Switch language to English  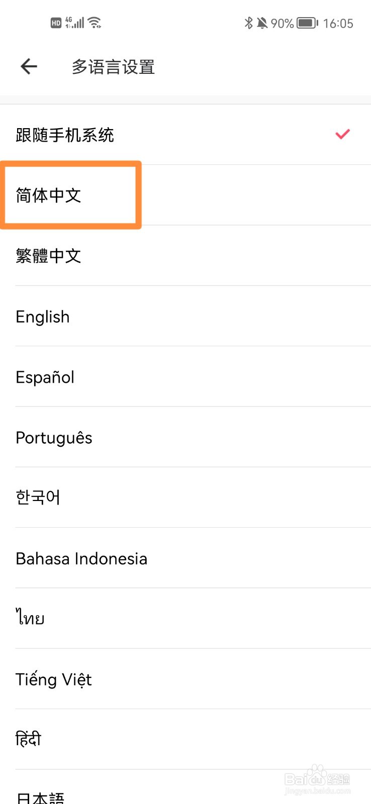point(43,317)
